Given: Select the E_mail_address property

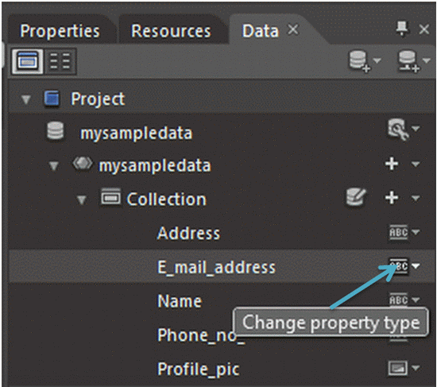Looking at the screenshot, I should 216,267.
